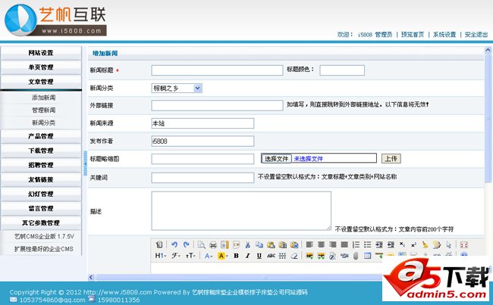
Task: Open the font color dropdown in editor
Action: click(x=209, y=256)
